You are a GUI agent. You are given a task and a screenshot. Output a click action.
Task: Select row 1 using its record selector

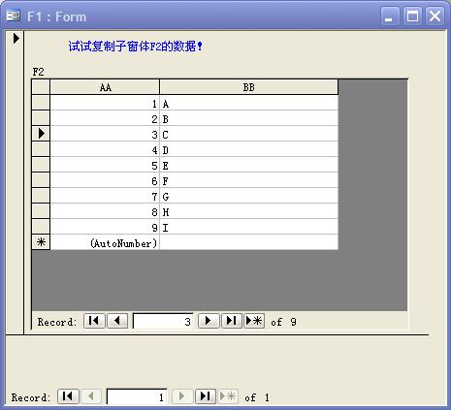tap(41, 103)
